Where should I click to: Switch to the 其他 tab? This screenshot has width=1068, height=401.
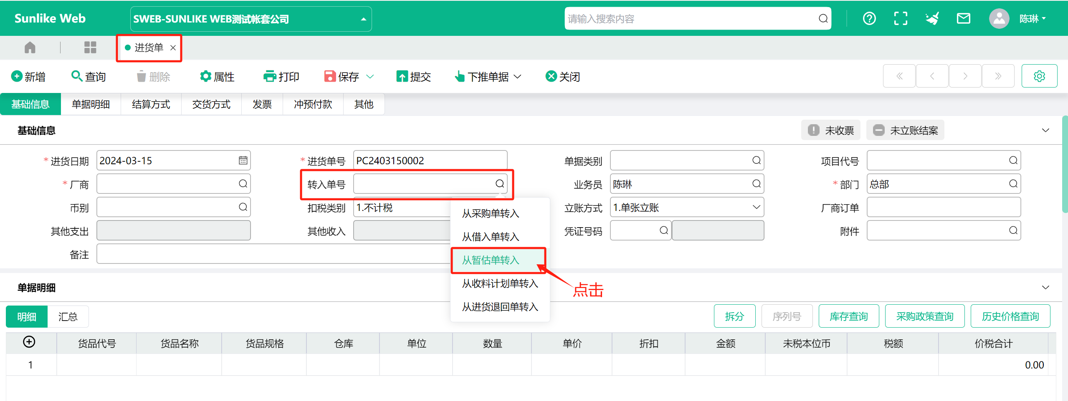[364, 104]
